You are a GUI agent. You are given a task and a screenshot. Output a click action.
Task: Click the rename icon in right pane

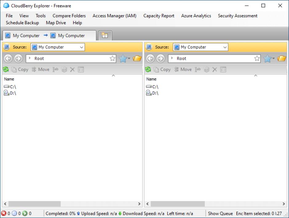tap(198, 69)
